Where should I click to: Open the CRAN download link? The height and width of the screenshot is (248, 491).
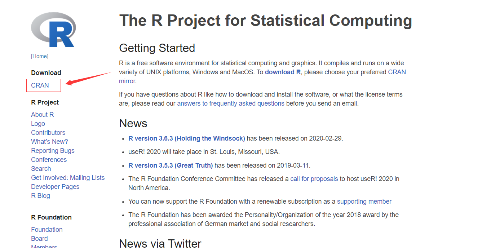[x=40, y=85]
